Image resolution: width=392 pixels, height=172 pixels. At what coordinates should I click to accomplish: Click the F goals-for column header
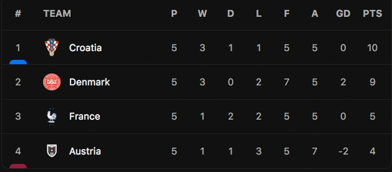tap(287, 14)
